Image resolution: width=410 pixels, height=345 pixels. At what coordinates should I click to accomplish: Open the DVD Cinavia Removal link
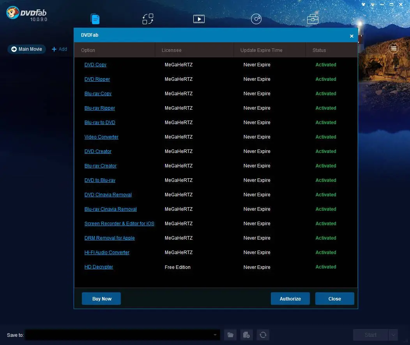[x=108, y=194]
